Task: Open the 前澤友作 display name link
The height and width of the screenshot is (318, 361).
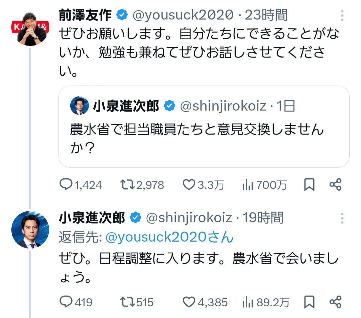Action: tap(85, 15)
